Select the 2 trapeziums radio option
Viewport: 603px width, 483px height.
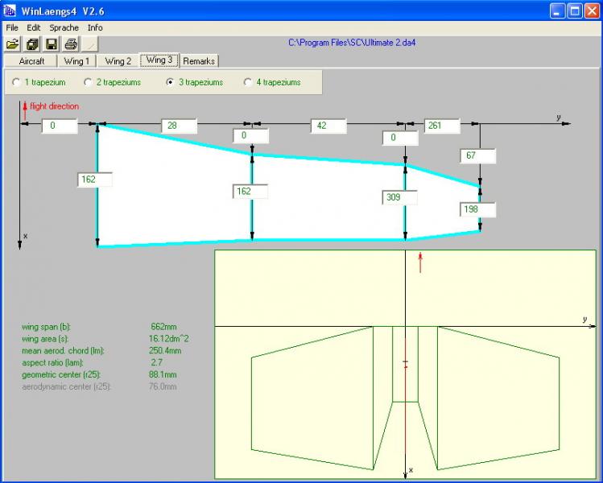point(89,82)
